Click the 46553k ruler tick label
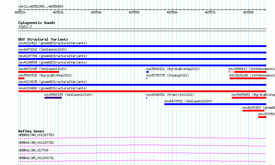This screenshot has width=275, height=165. coord(58,12)
